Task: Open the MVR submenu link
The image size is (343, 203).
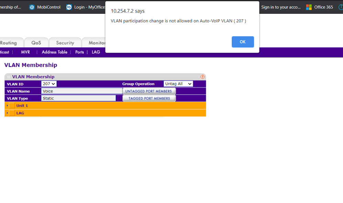Action: click(x=25, y=52)
